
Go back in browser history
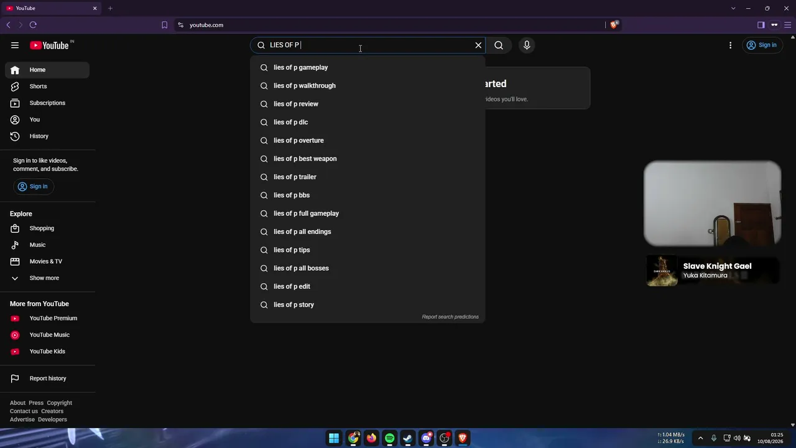pyautogui.click(x=8, y=25)
